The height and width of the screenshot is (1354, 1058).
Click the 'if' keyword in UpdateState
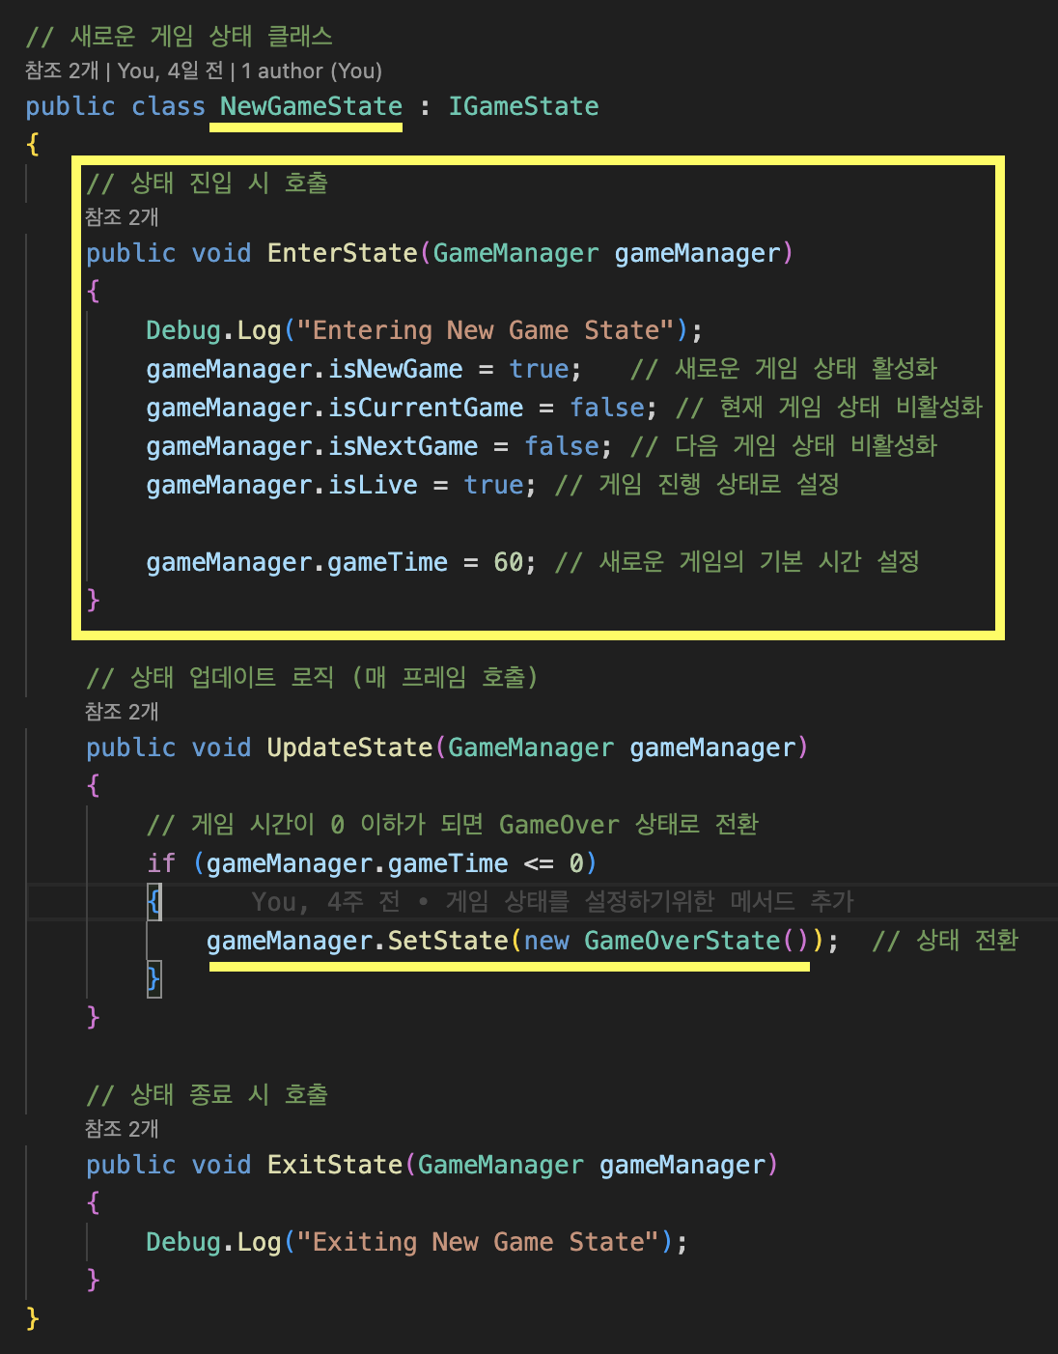coord(161,863)
